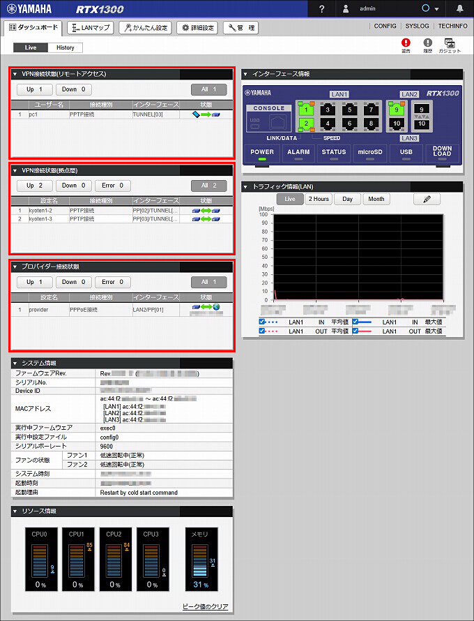474x621 pixels.
Task: Collapse the system information panel
Action: (16, 363)
